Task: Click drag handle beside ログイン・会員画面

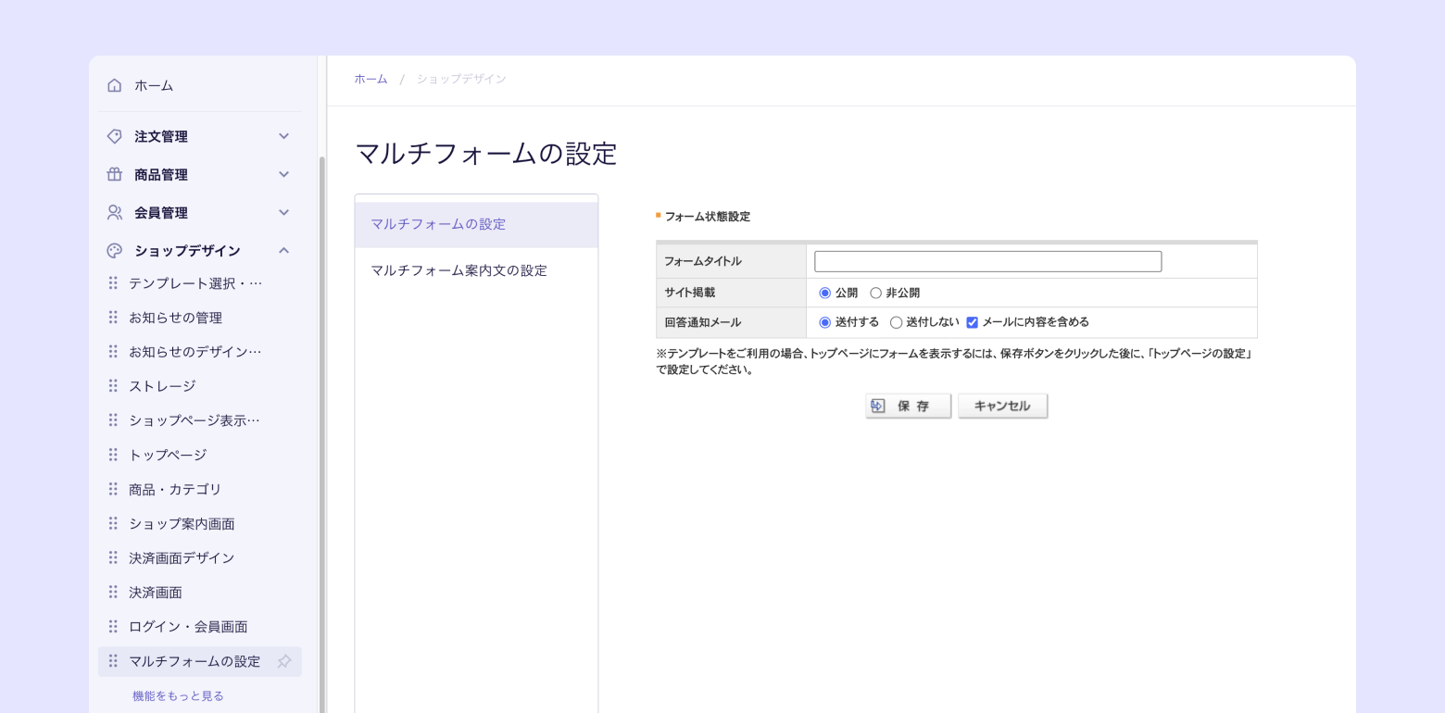Action: coord(113,625)
